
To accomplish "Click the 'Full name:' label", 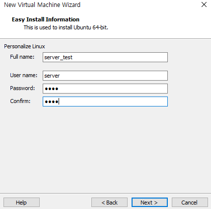I will [22, 57].
